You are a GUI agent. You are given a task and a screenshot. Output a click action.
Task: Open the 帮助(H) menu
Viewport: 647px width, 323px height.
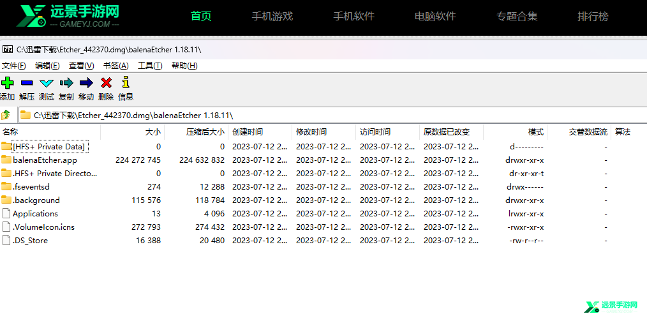[x=184, y=66]
